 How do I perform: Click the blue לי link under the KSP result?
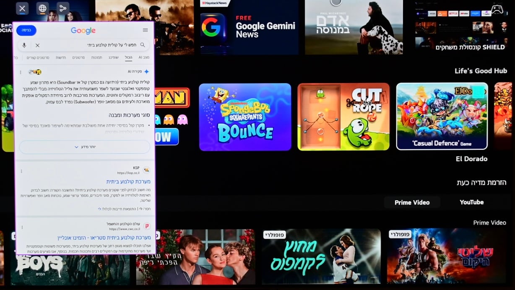tap(99, 209)
